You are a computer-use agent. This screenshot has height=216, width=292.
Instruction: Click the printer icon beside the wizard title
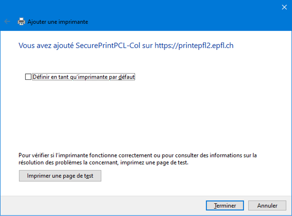[x=21, y=22]
